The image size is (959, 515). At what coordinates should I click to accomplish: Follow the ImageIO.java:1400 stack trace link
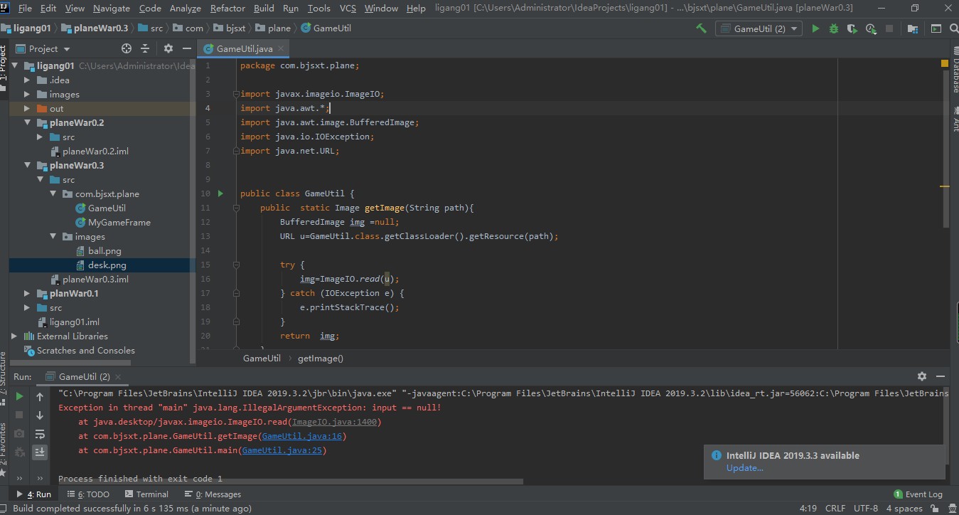336,422
